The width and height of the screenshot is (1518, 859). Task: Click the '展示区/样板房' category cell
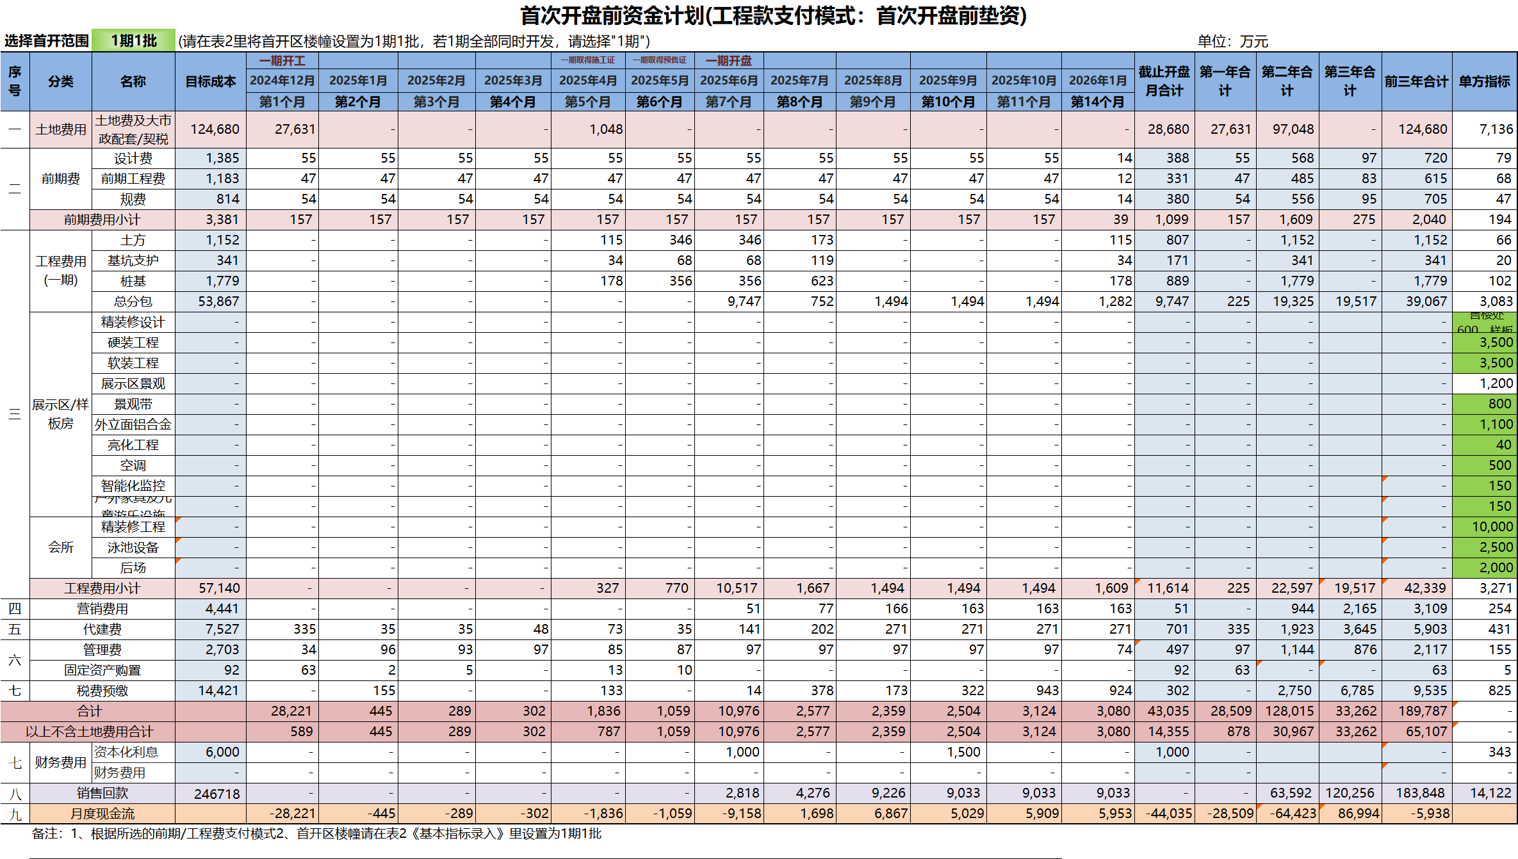click(x=61, y=414)
